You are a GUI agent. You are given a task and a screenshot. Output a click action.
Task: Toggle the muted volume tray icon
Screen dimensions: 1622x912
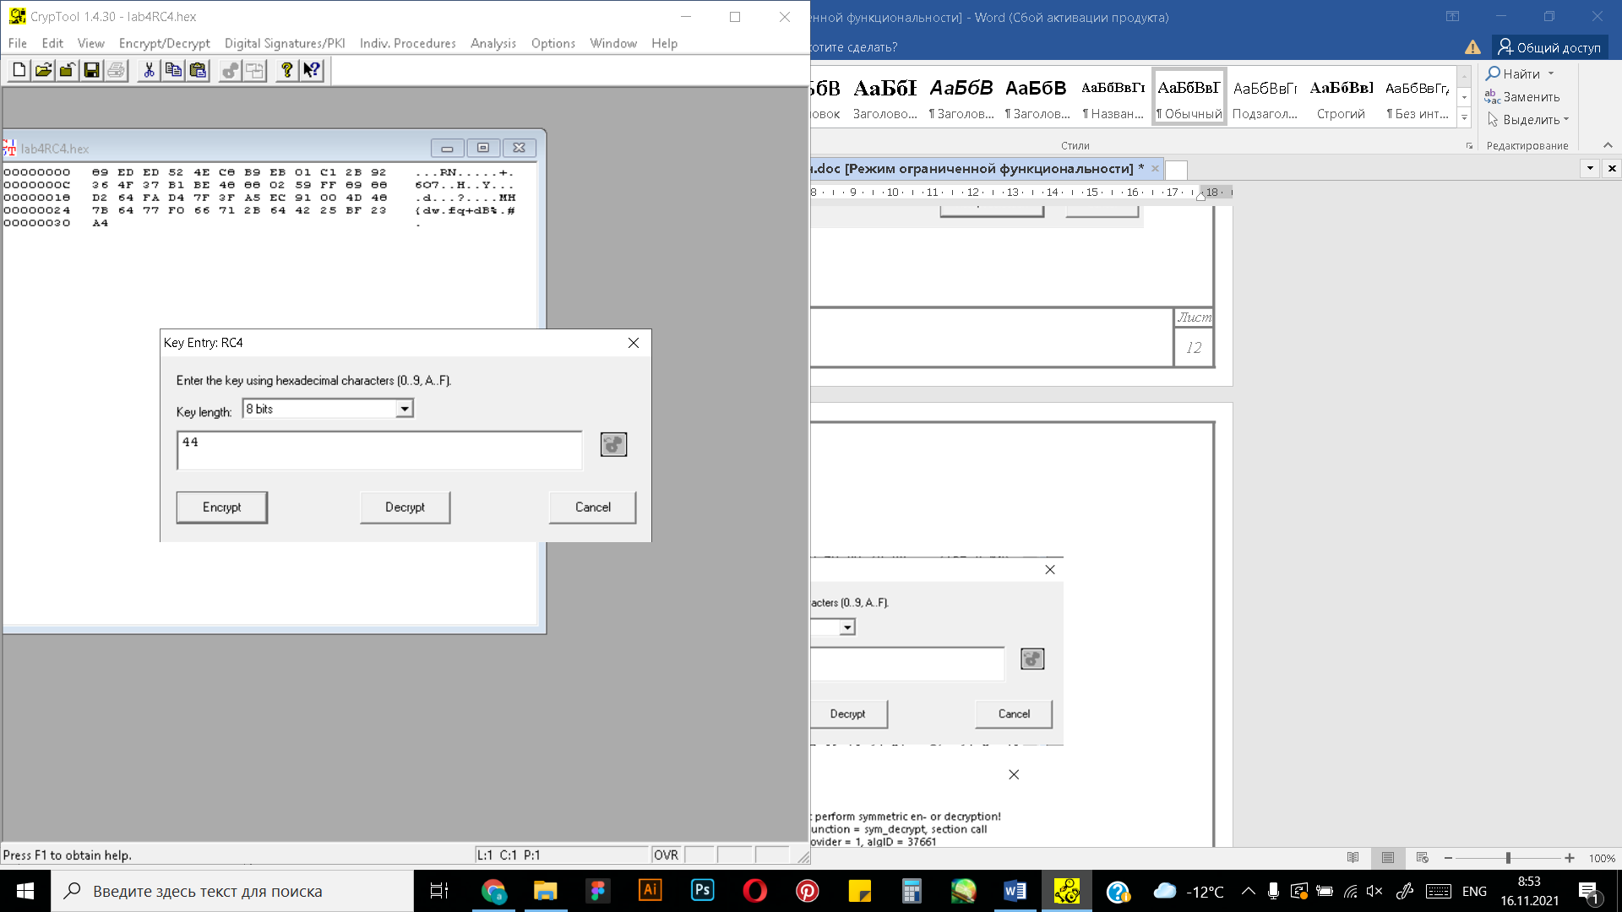(1374, 891)
